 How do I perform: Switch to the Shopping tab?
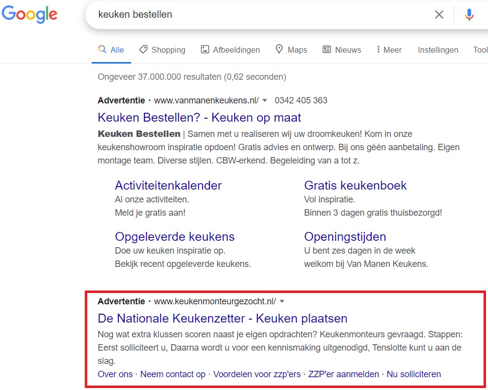(x=168, y=49)
